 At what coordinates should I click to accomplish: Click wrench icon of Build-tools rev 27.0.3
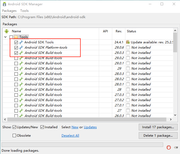[21, 95]
